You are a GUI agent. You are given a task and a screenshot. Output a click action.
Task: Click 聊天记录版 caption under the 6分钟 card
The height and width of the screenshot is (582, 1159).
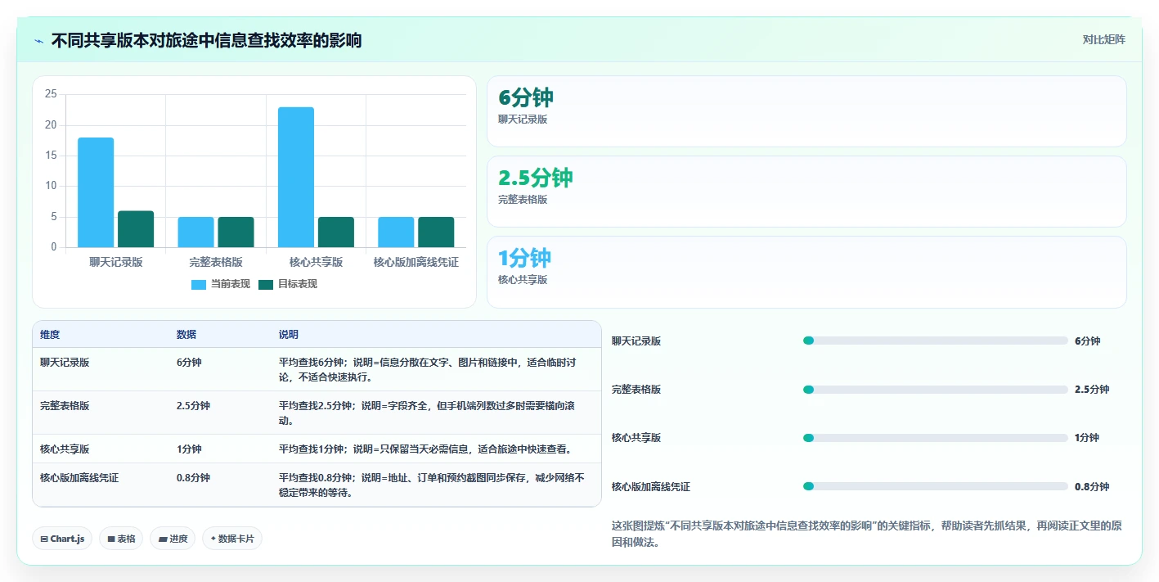(523, 120)
